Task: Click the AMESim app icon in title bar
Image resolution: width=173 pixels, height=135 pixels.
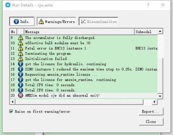Action: [8, 5]
